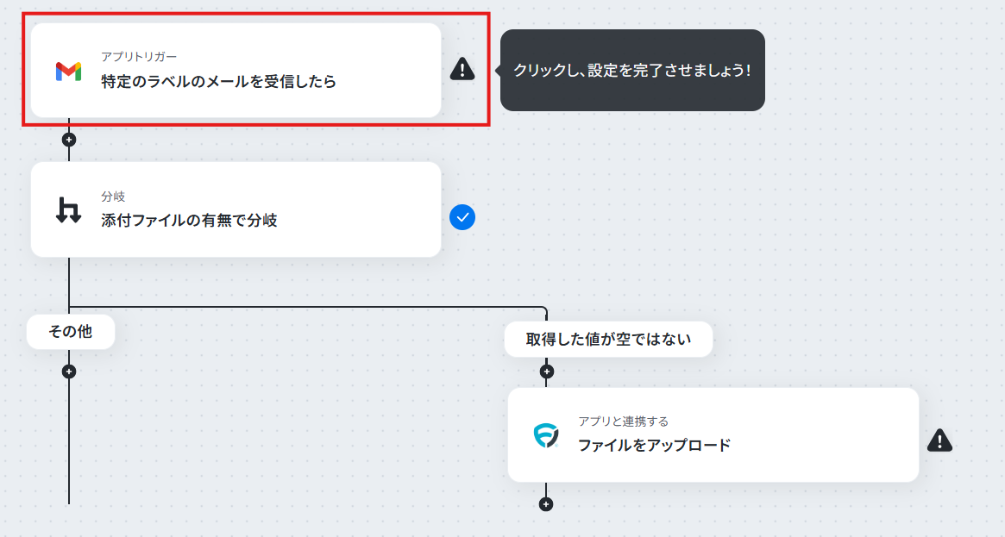Add step with plus below ファイルをアップロード card
Viewport: 1005px width, 537px height.
[546, 504]
